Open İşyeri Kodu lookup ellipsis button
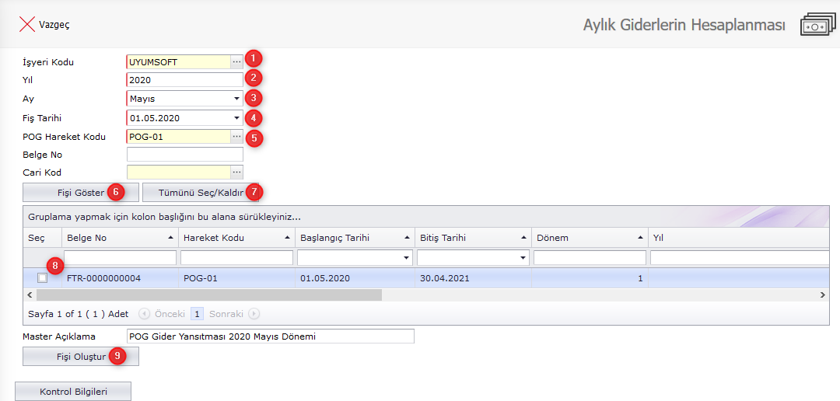The height and width of the screenshot is (401, 840). coord(236,61)
